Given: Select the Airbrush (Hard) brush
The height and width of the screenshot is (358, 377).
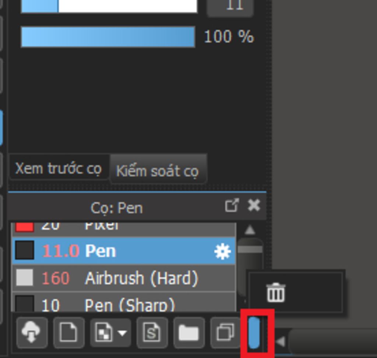Looking at the screenshot, I should 141,278.
